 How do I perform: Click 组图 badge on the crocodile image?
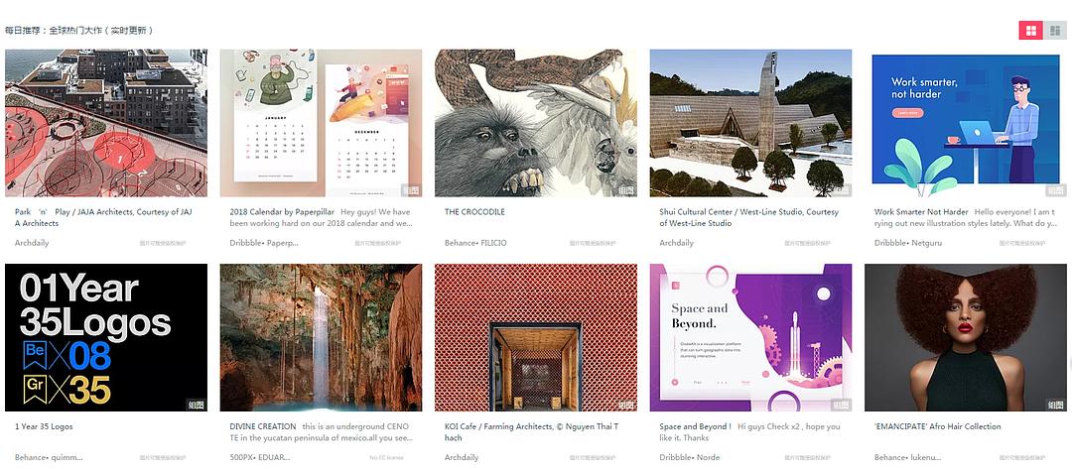(x=627, y=190)
